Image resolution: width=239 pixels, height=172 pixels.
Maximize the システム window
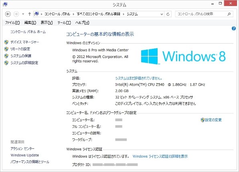click(220, 3)
